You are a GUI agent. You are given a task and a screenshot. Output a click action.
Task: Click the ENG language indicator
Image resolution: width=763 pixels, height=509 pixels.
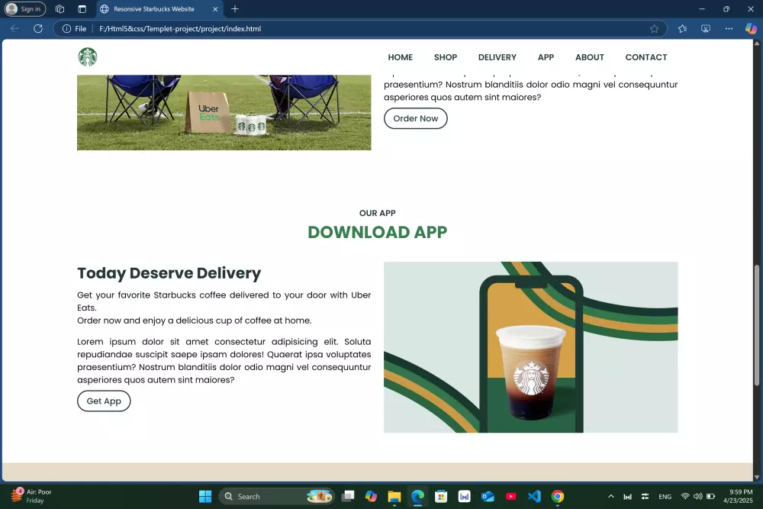pos(665,496)
